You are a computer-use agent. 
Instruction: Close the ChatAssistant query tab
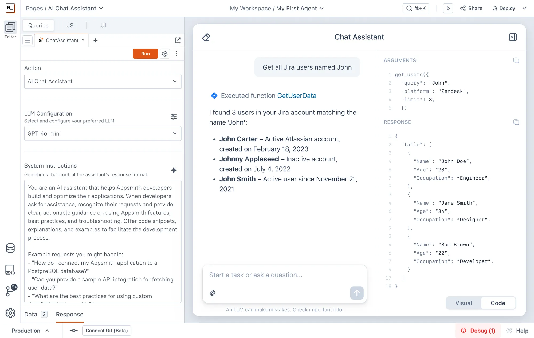[x=83, y=40]
